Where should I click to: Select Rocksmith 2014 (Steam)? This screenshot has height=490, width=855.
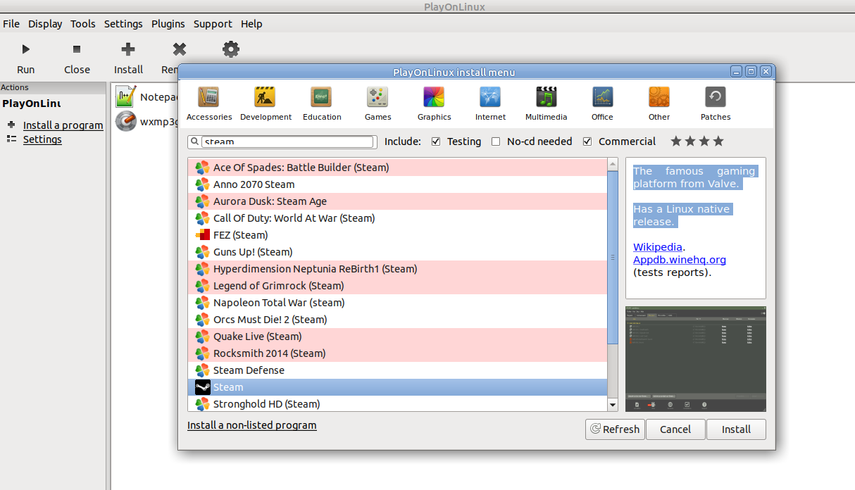[x=397, y=353]
